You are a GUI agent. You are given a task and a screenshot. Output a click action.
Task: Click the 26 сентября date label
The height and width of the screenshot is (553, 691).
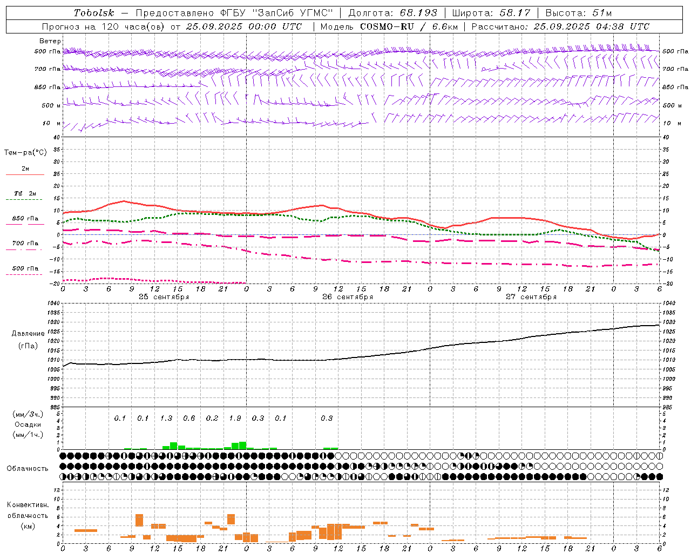347,297
